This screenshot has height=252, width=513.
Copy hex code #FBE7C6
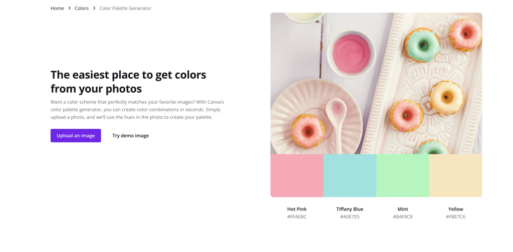456,216
